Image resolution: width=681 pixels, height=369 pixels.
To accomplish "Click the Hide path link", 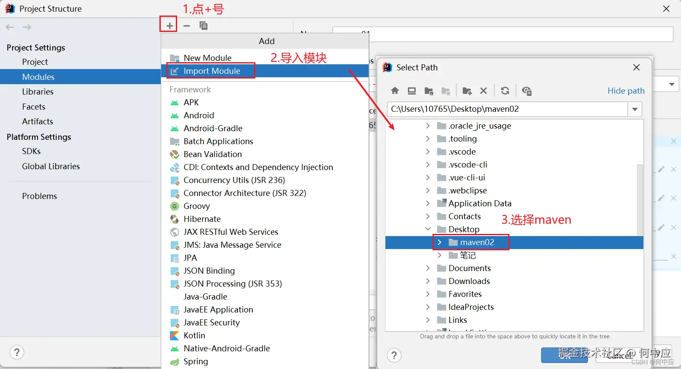I will (x=626, y=91).
